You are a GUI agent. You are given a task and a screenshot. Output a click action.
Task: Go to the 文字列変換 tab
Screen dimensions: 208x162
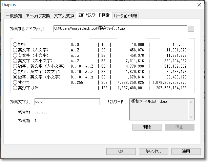pos(64,16)
